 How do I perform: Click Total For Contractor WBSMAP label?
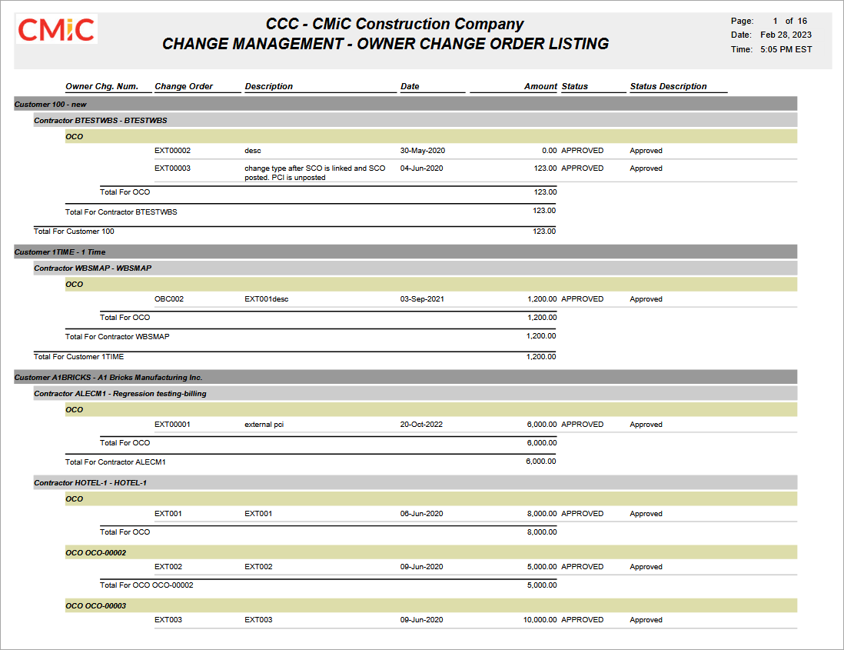118,337
